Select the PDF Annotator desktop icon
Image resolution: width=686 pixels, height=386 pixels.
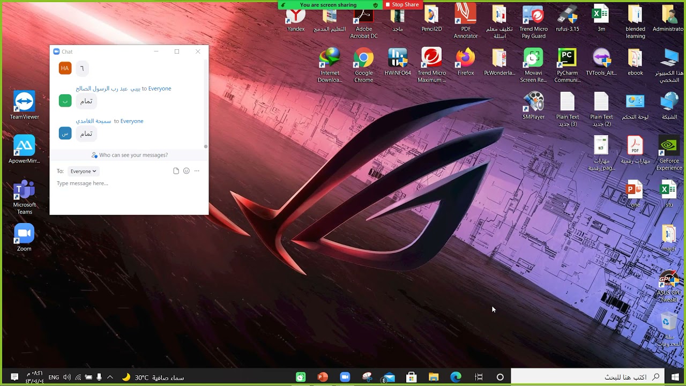[x=466, y=21]
